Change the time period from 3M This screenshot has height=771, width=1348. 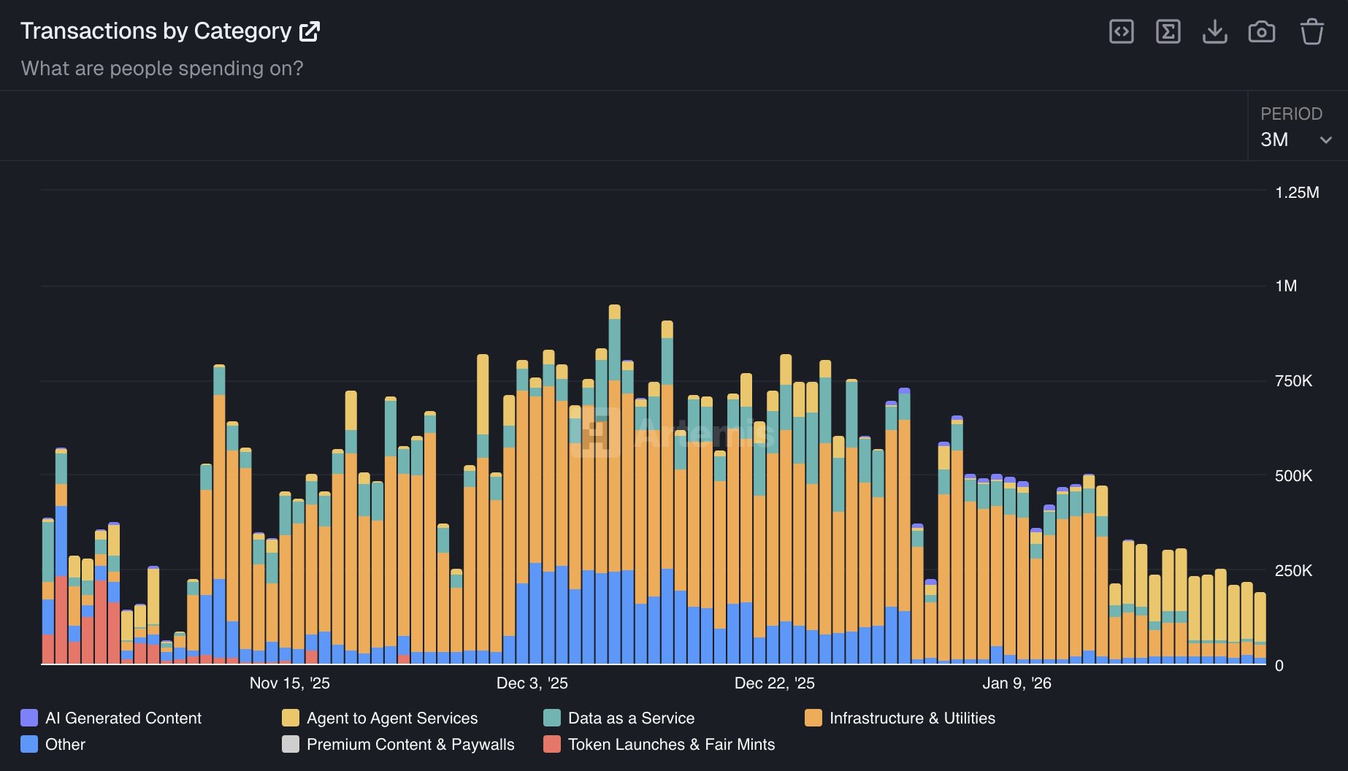coord(1296,139)
